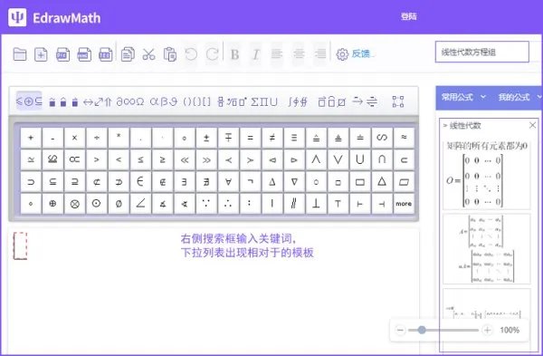Insert the therefore (∴) symbol
This screenshot has height=356, width=543.
pos(228,204)
